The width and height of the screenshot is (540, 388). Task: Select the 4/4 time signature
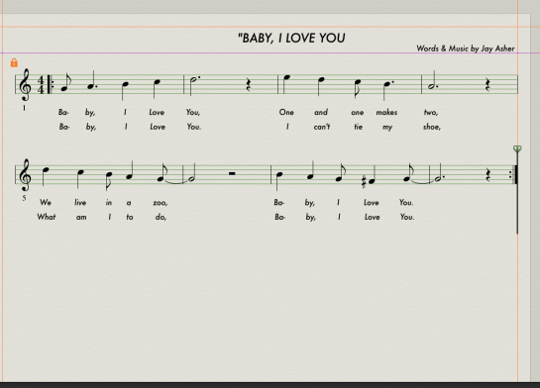click(41, 84)
